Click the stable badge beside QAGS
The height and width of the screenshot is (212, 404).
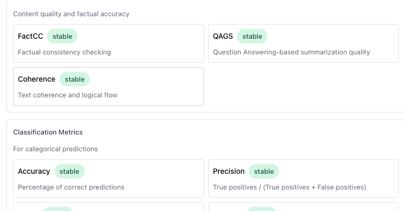[x=252, y=36]
